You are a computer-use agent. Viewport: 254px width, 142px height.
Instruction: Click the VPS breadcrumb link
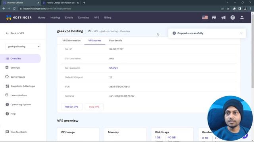(96, 31)
